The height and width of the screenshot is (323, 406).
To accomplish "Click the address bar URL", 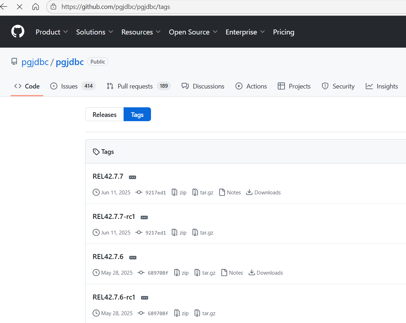I will [115, 7].
